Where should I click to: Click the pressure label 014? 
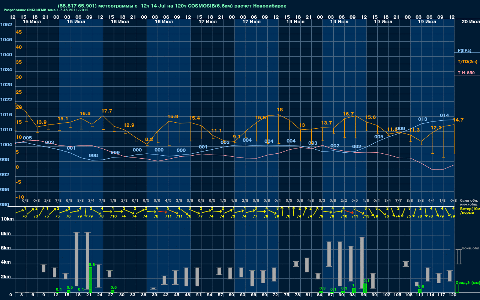point(444,115)
